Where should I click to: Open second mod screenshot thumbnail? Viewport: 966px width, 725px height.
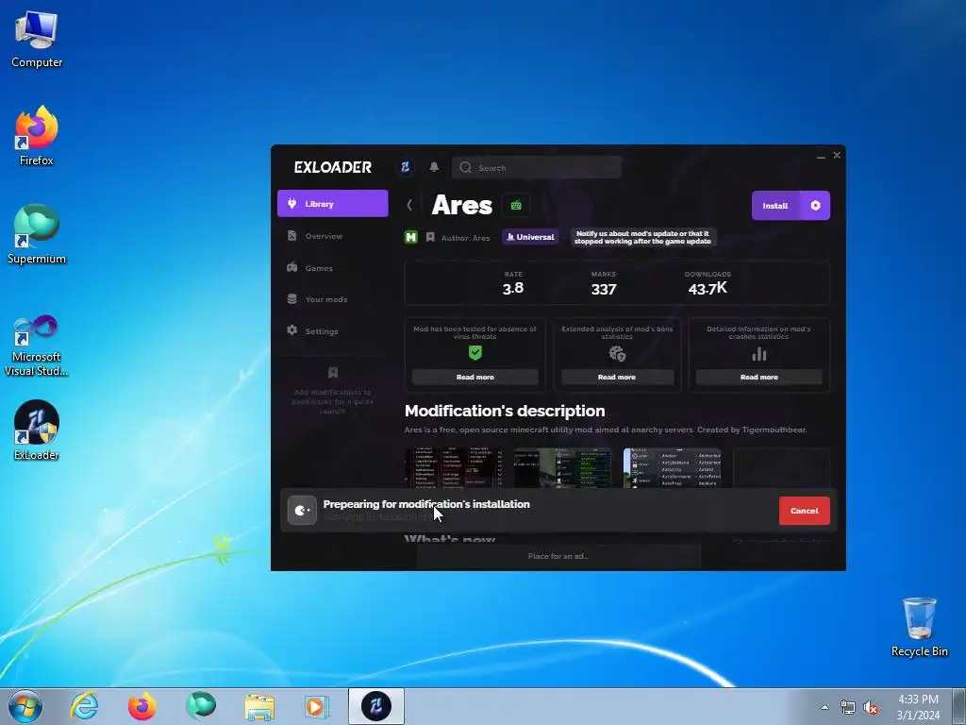[x=562, y=468]
